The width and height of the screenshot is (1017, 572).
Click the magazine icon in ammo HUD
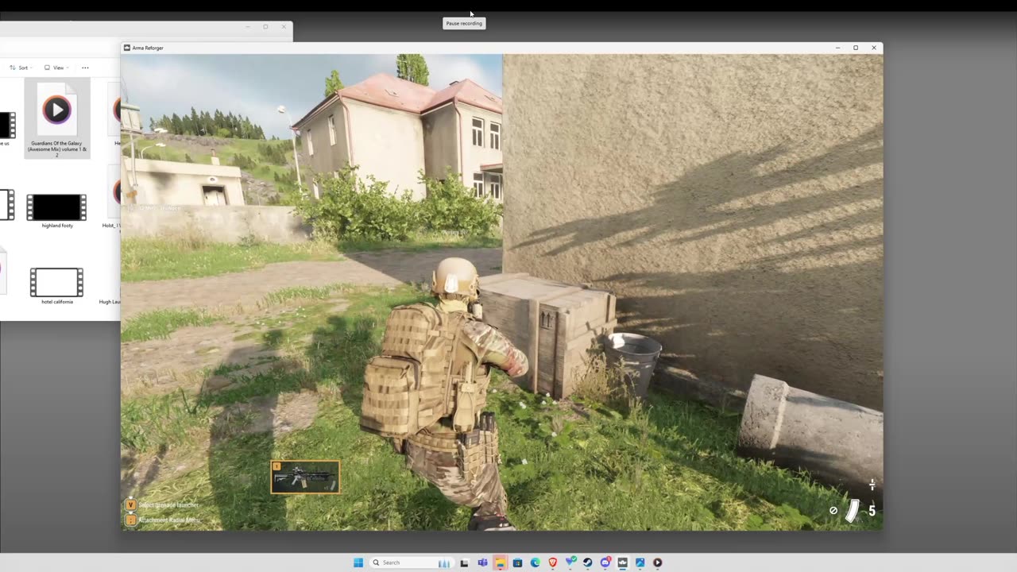[x=852, y=510]
